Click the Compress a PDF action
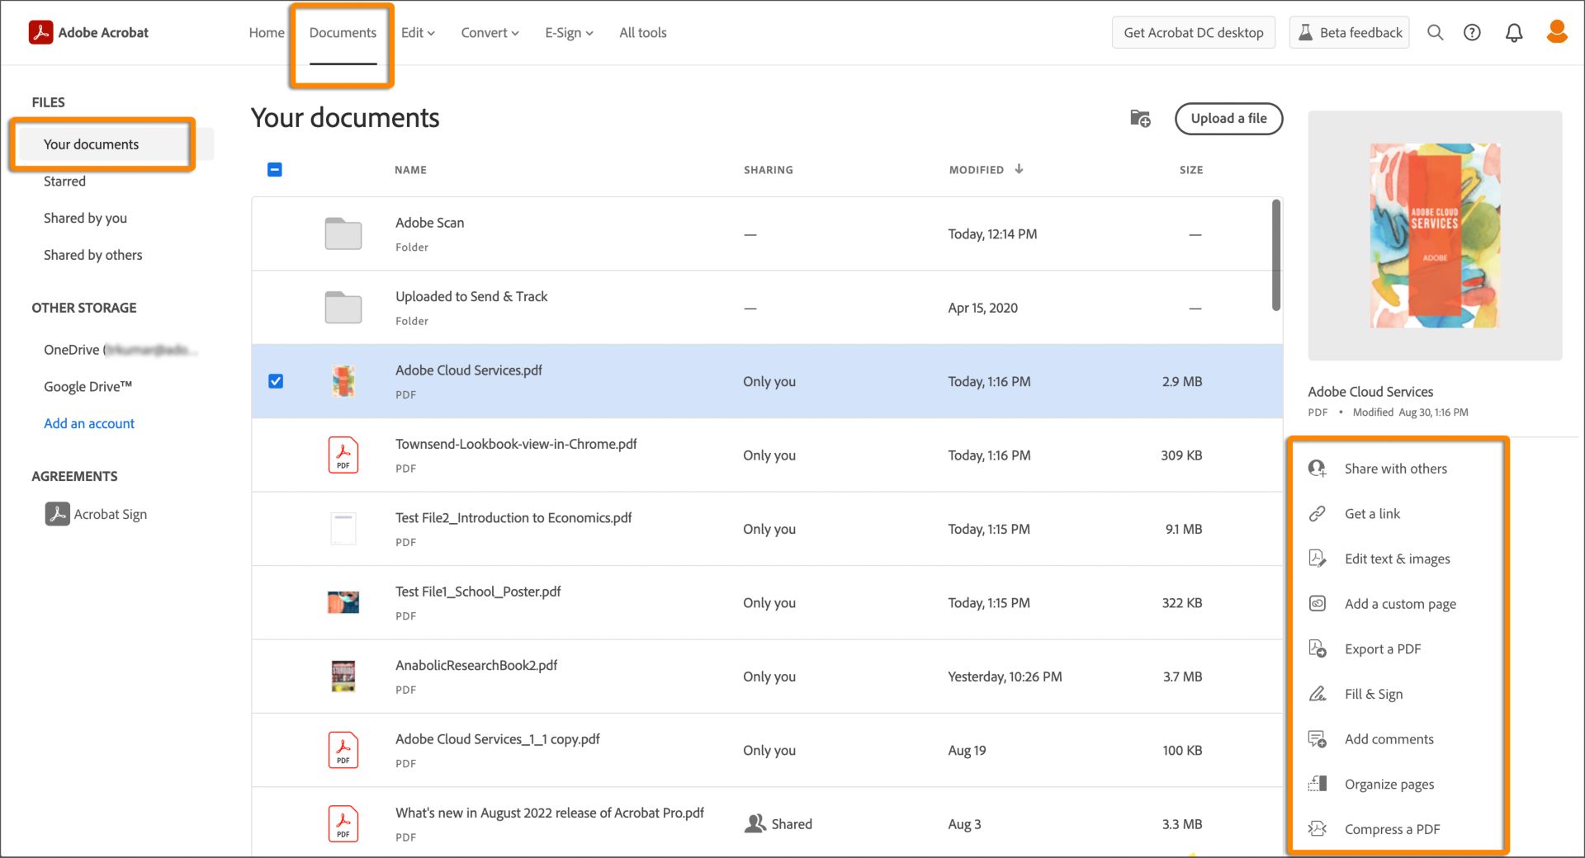 (1392, 829)
